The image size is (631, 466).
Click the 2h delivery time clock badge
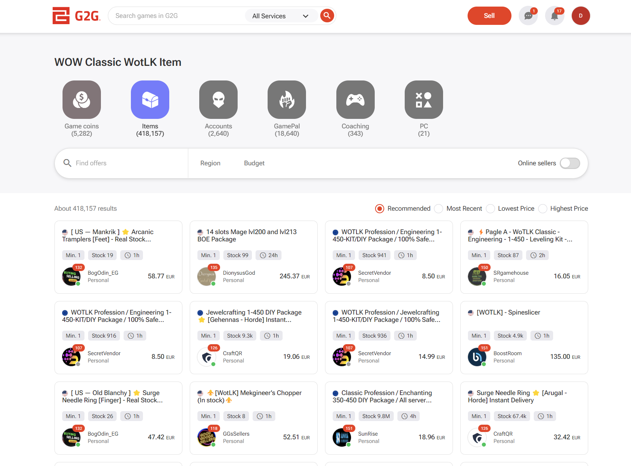538,255
